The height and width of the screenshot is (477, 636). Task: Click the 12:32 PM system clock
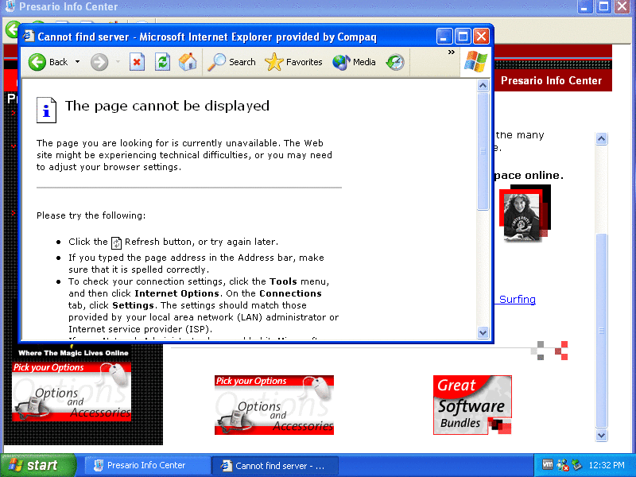(607, 465)
